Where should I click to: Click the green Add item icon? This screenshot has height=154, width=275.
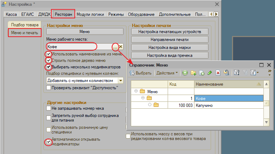pyautogui.click(x=185, y=73)
